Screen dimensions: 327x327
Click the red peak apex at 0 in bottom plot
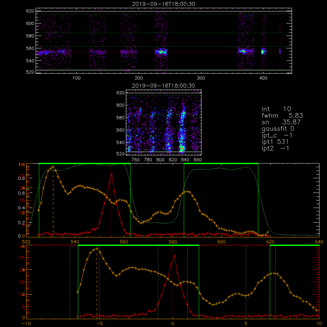click(174, 256)
